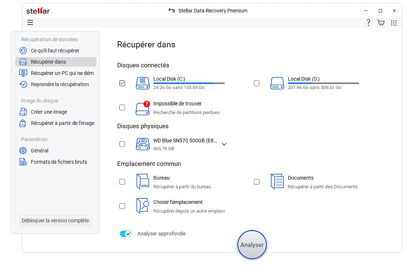This screenshot has height=265, width=410.
Task: Click the 465.76 GB size text
Action: [164, 148]
